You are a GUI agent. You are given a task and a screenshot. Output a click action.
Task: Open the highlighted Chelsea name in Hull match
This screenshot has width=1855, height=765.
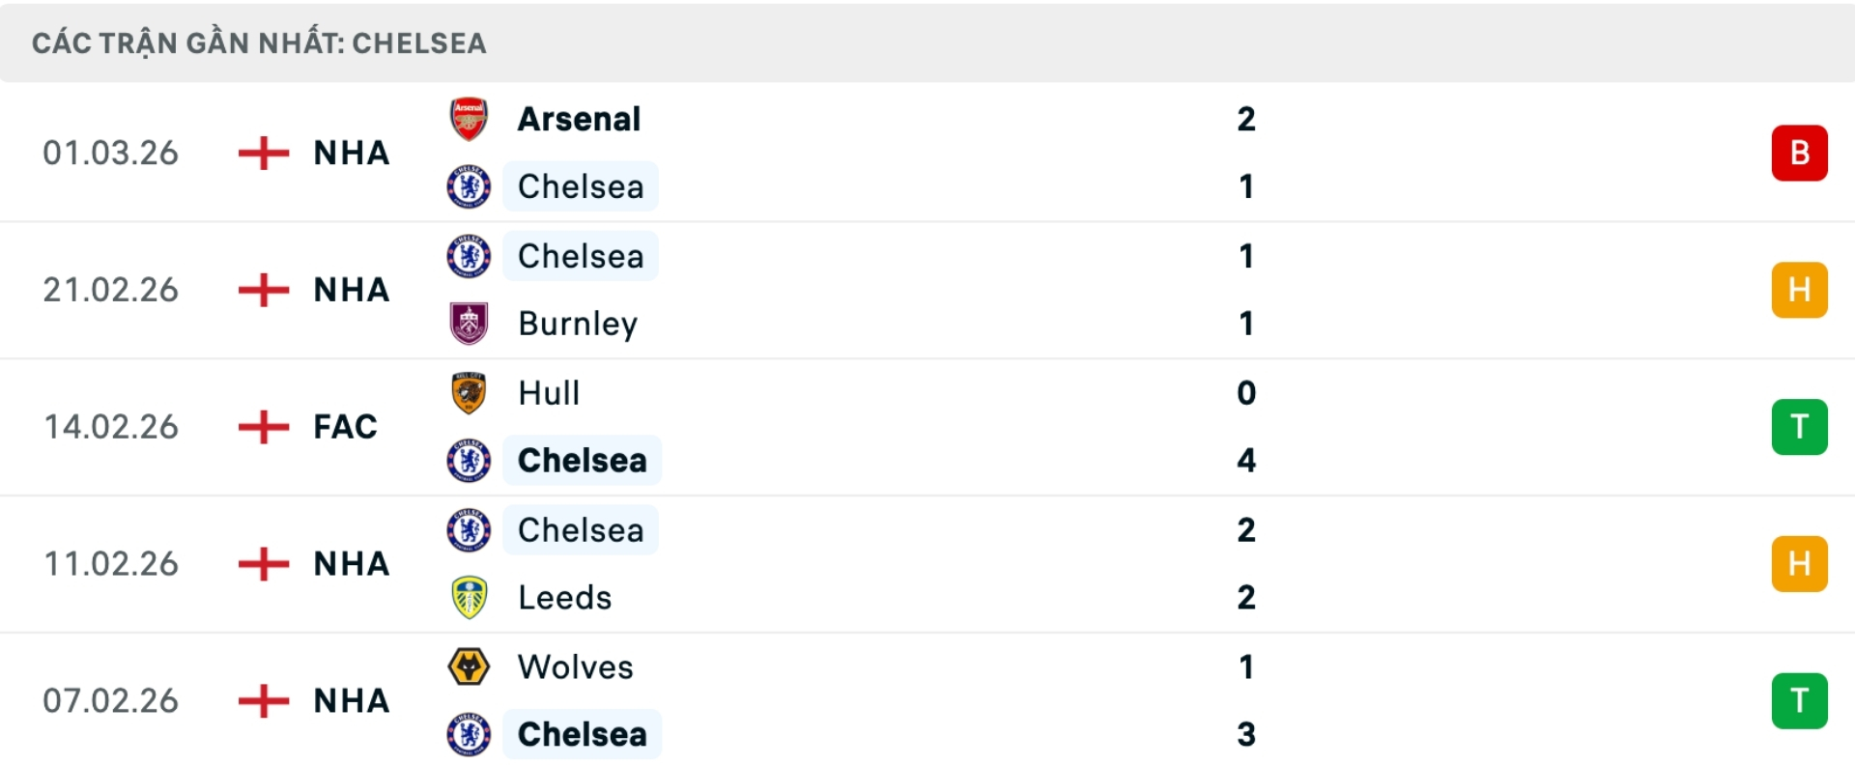tap(581, 461)
